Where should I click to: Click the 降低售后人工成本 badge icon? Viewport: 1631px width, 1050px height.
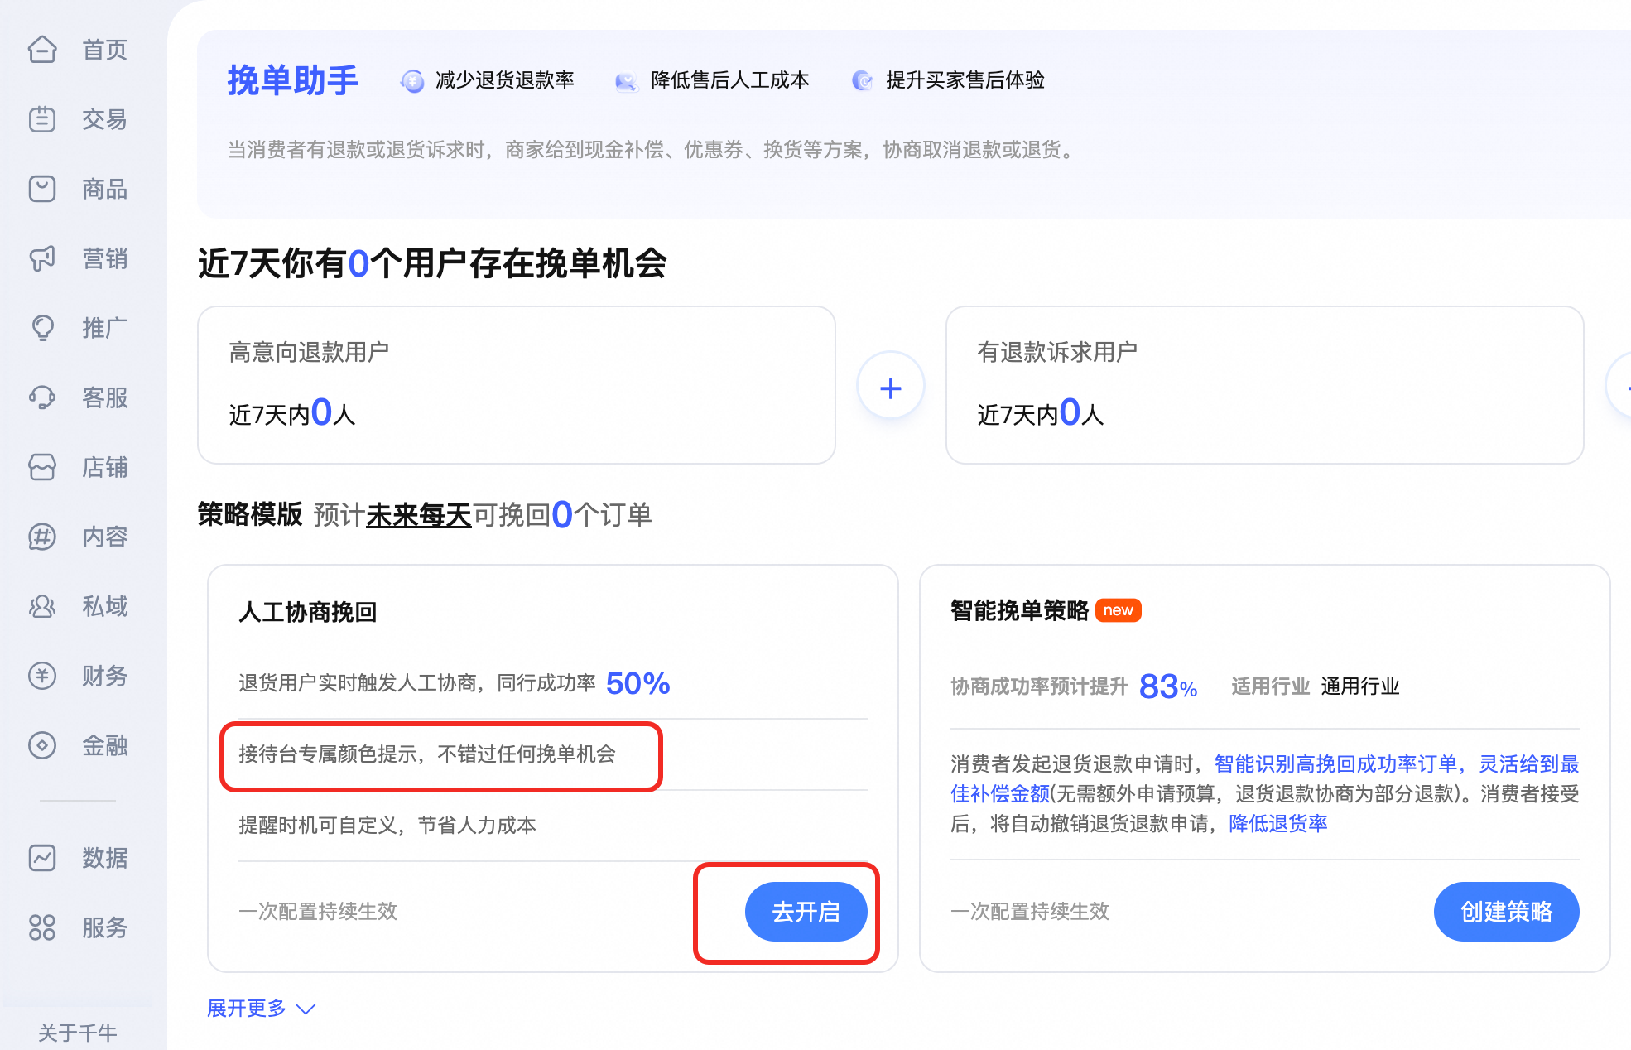coord(626,81)
